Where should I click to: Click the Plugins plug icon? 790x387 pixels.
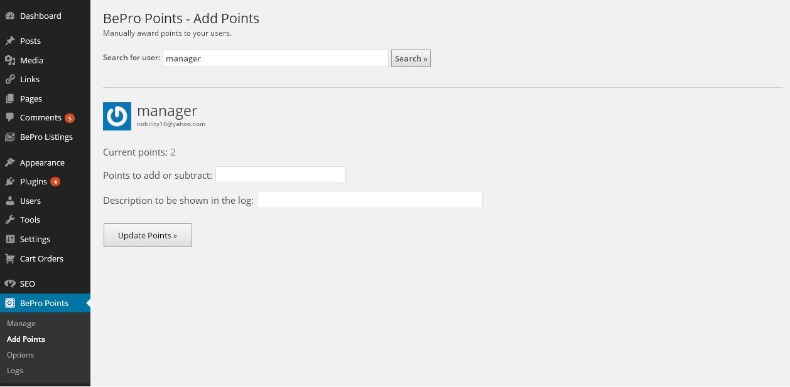click(x=10, y=181)
